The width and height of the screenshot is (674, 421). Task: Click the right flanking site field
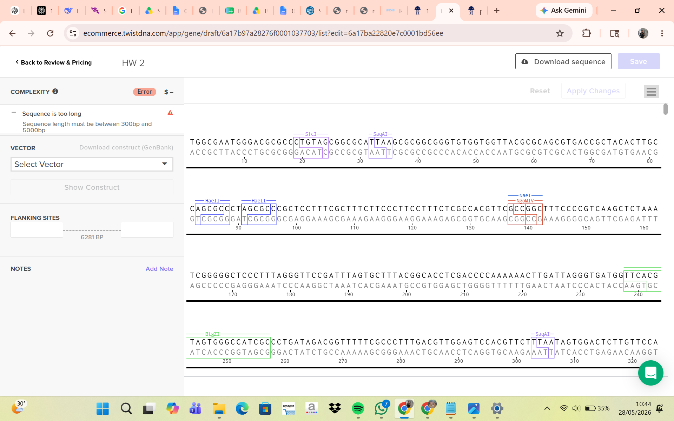[147, 230]
